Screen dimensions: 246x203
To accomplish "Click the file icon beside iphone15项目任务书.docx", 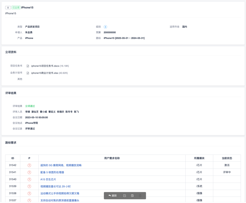I will tap(28, 66).
